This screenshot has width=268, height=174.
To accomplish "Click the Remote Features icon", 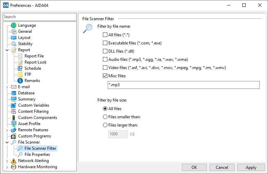I will (14, 130).
